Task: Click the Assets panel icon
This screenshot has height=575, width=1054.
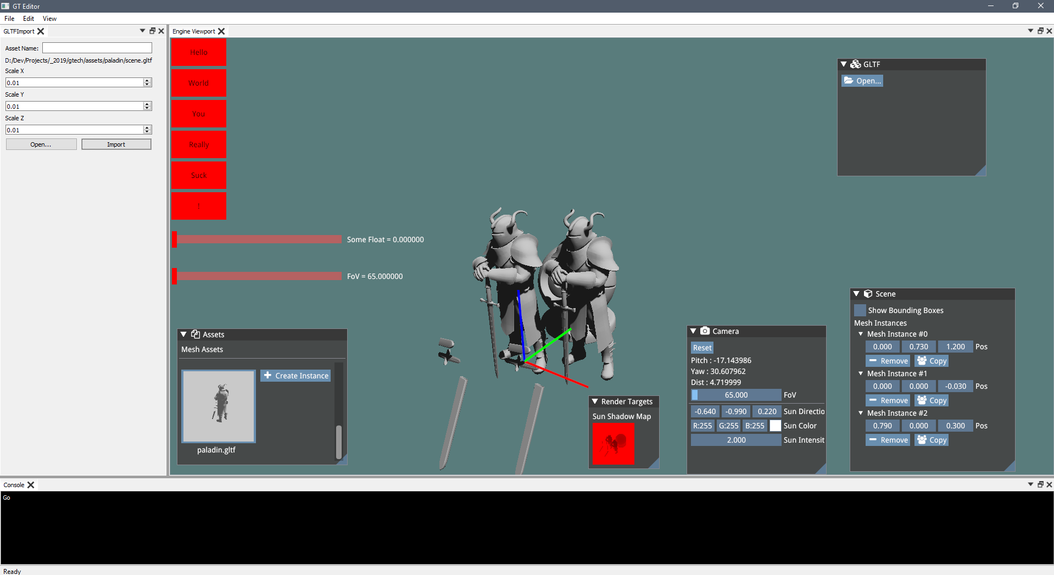Action: tap(195, 334)
